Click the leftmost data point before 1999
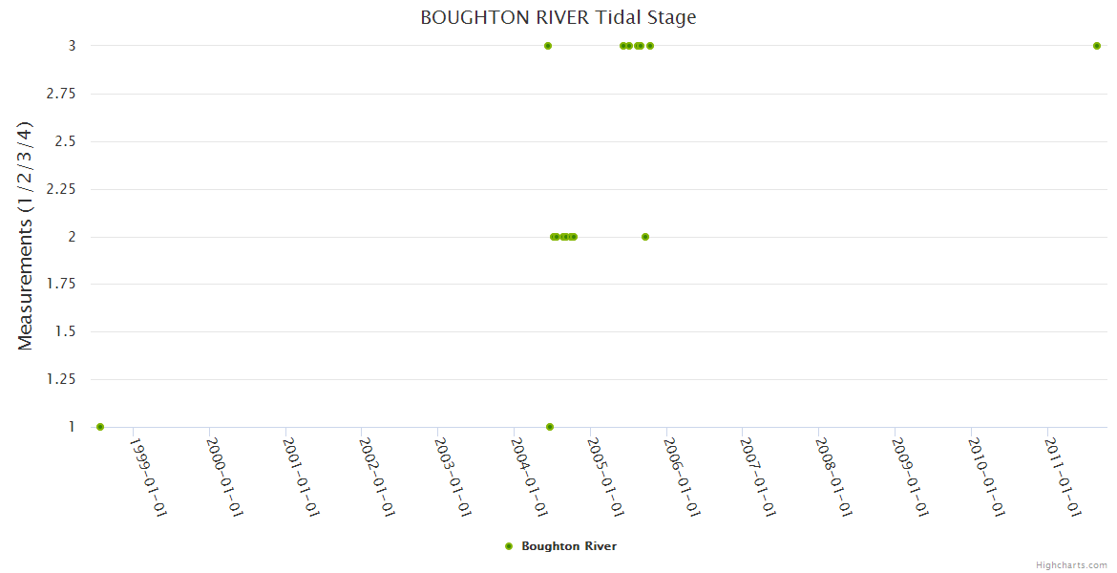Screen dimensions: 1117x573 (100, 427)
